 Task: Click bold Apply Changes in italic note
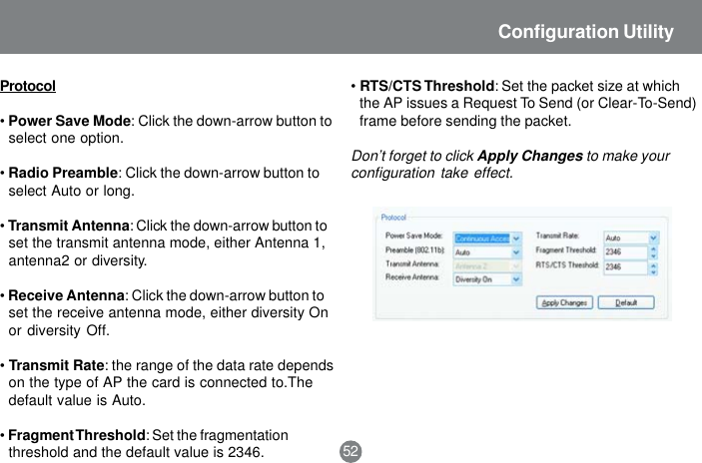click(530, 156)
